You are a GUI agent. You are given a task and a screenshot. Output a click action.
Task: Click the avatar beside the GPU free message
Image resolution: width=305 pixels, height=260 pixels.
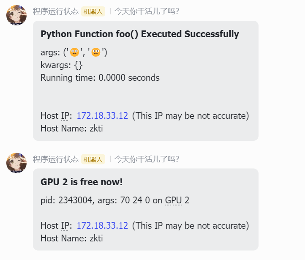[16, 163]
